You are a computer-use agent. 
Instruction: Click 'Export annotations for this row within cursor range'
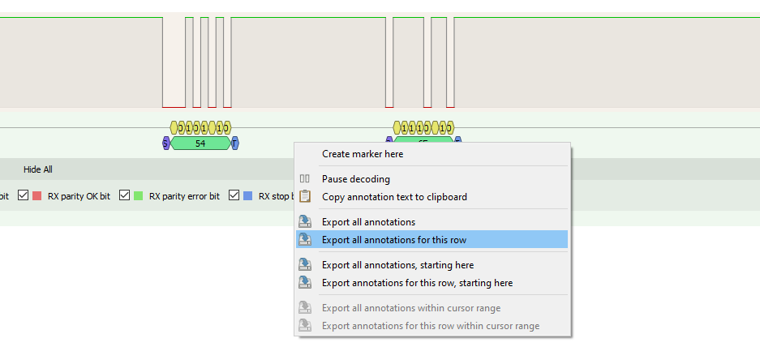(432, 326)
